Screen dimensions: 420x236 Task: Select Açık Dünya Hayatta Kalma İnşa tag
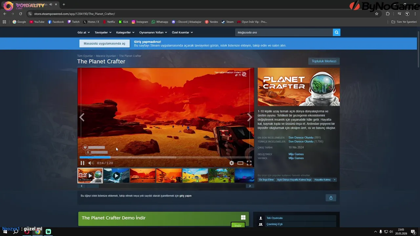(x=294, y=180)
